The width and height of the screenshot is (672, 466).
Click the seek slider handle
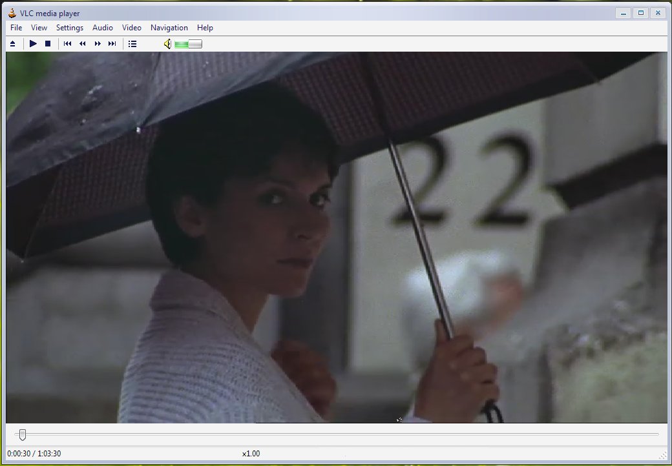[x=23, y=435]
